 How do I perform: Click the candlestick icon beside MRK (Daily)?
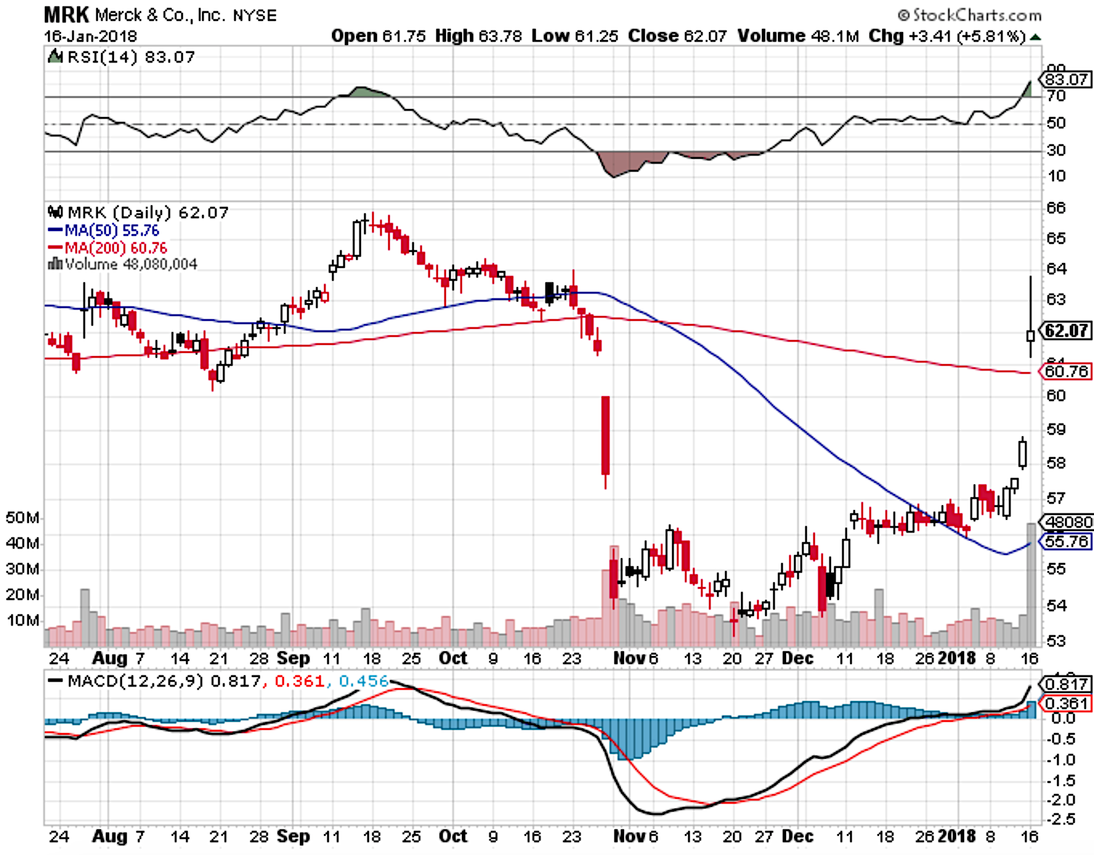pyautogui.click(x=55, y=213)
